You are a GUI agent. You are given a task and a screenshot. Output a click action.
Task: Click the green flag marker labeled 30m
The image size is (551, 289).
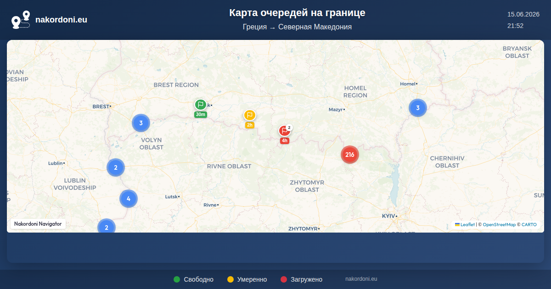(200, 105)
